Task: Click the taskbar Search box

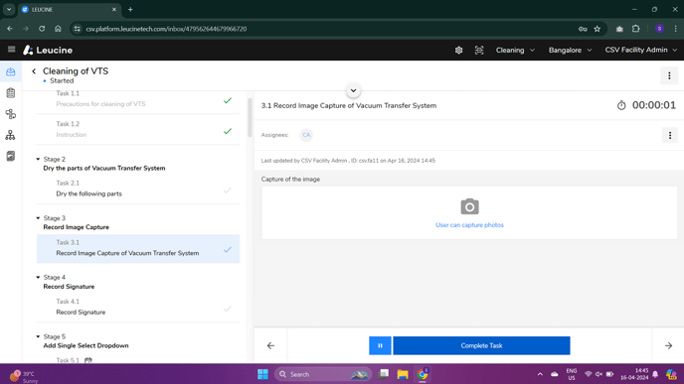Action: pyautogui.click(x=323, y=374)
